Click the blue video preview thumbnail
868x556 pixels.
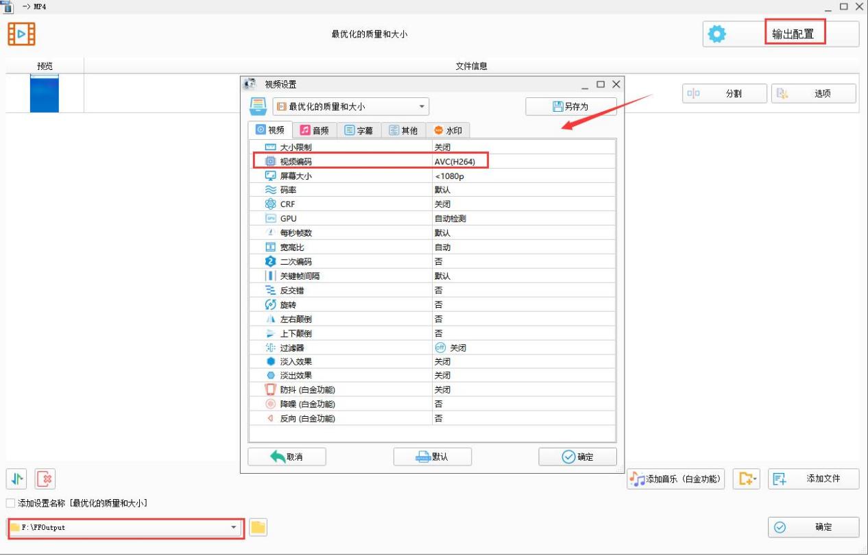[45, 93]
